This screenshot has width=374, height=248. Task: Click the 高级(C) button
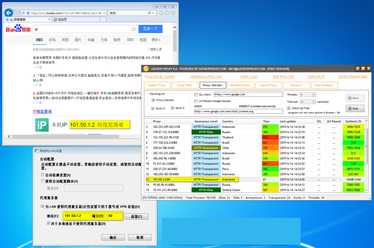(136, 216)
